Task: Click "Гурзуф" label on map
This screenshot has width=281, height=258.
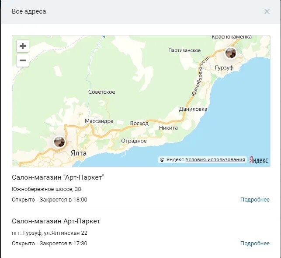Action: pos(224,68)
